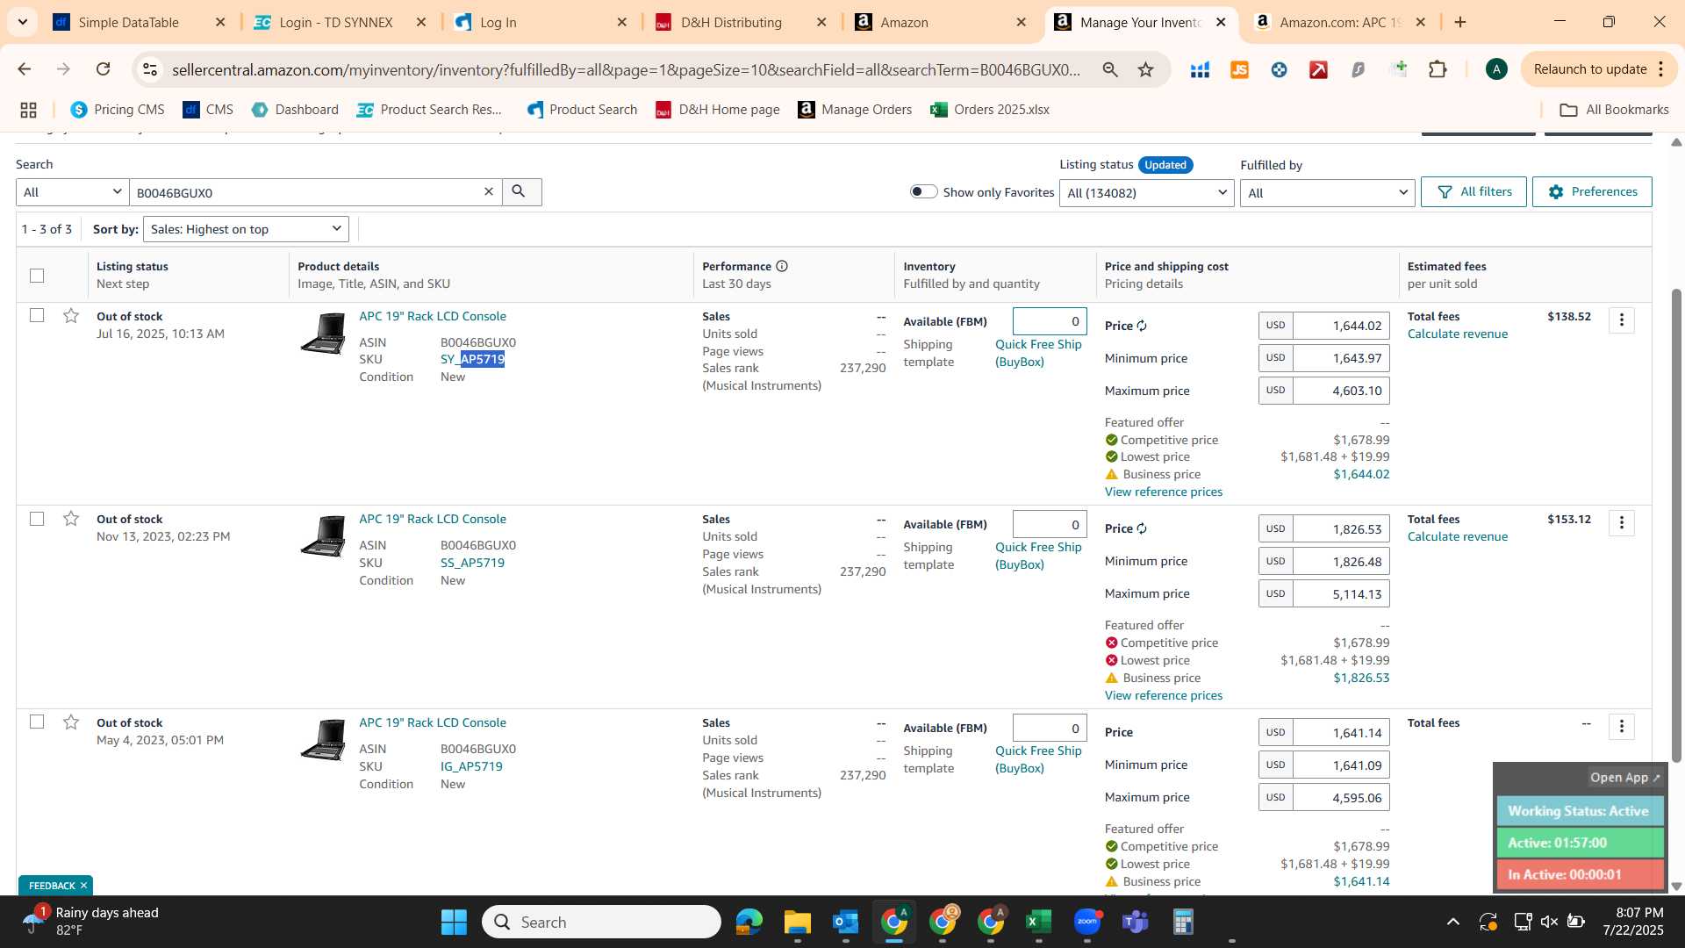Check the select-all listings checkbox

[x=37, y=276]
